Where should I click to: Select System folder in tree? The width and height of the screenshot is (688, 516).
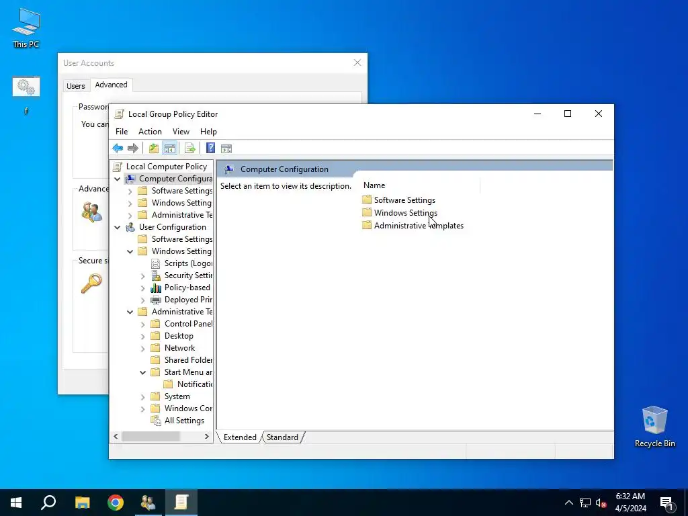177,396
